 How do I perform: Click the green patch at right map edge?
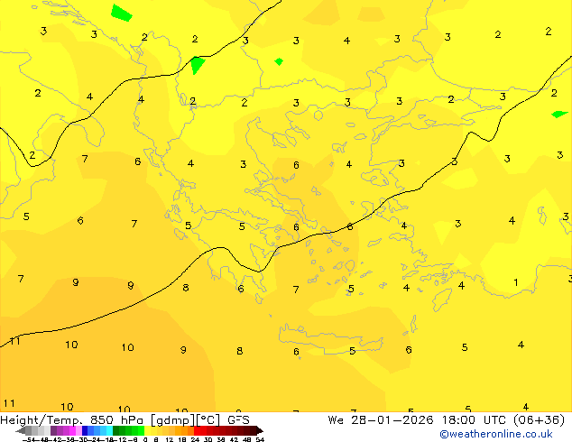click(x=559, y=115)
